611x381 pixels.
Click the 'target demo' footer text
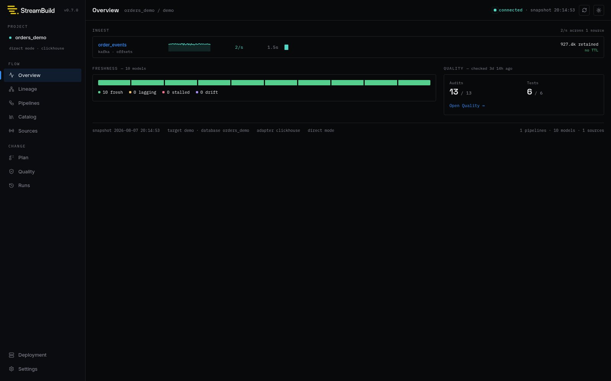[181, 131]
